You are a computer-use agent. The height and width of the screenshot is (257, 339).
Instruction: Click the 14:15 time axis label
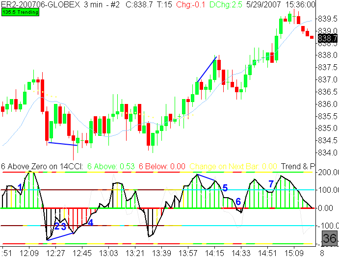(214, 253)
